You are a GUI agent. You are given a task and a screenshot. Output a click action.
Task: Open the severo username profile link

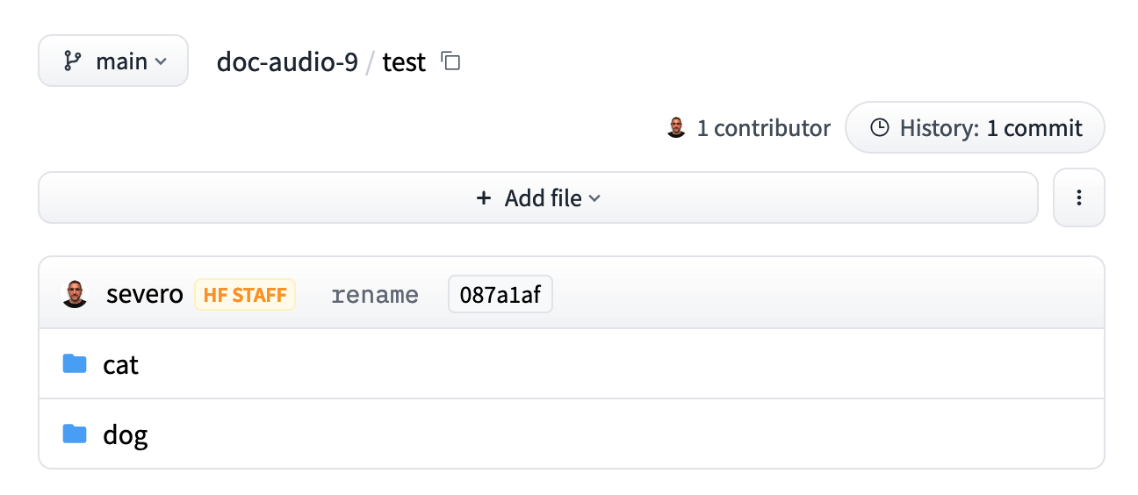[x=144, y=294]
